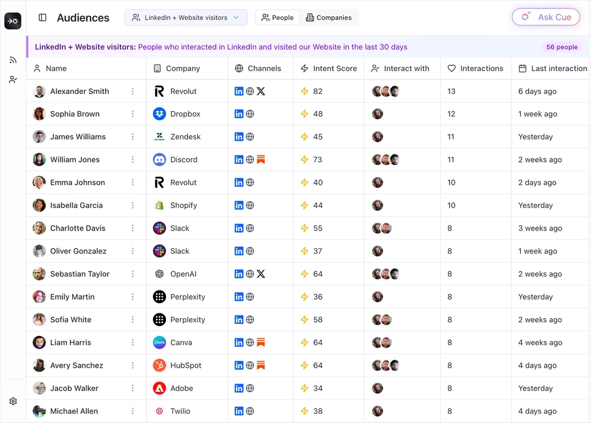Click the Revolut company logo in Alexander Smith's row
Image resolution: width=591 pixels, height=423 pixels.
[160, 90]
